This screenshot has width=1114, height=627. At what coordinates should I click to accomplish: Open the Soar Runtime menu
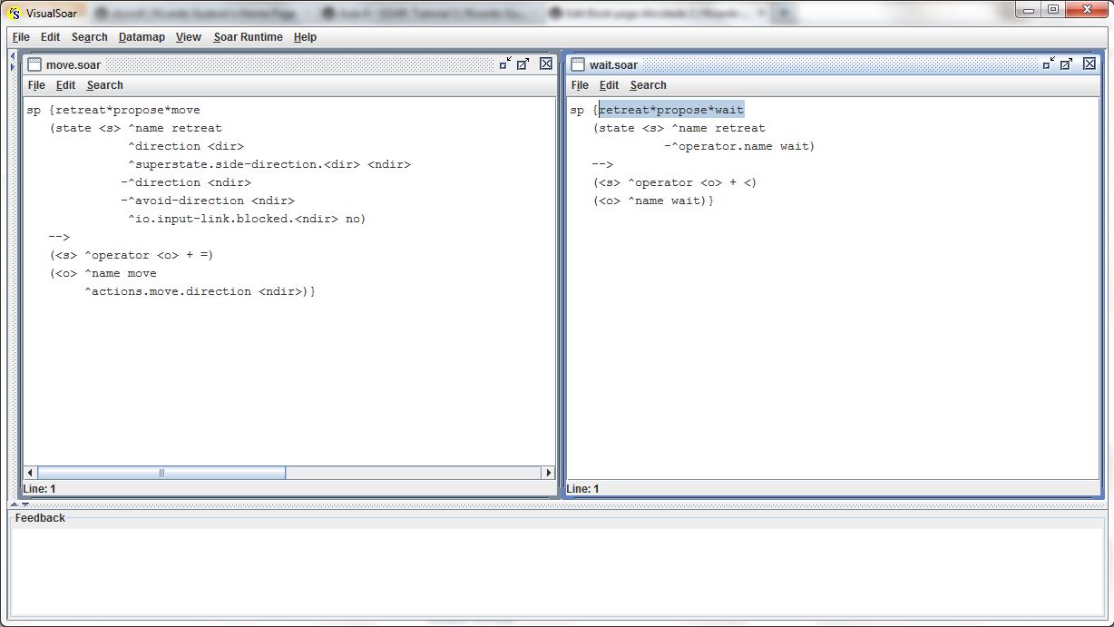pyautogui.click(x=248, y=37)
